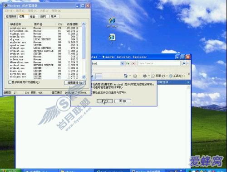Click the 是(Y) button in the dialog
The width and height of the screenshot is (227, 172).
(x=105, y=101)
